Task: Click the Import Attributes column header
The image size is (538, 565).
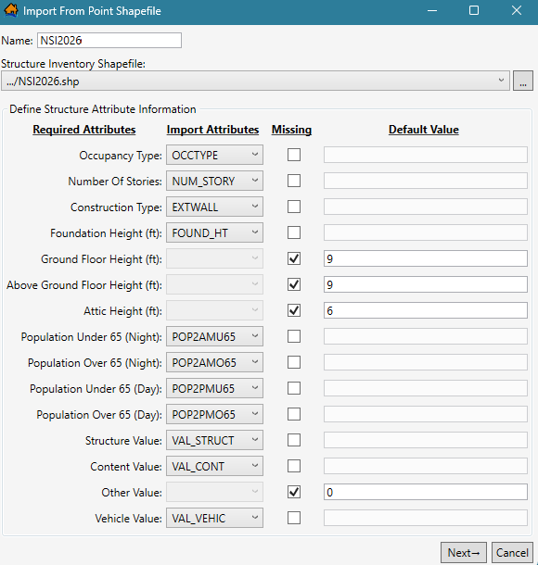Action: click(212, 130)
